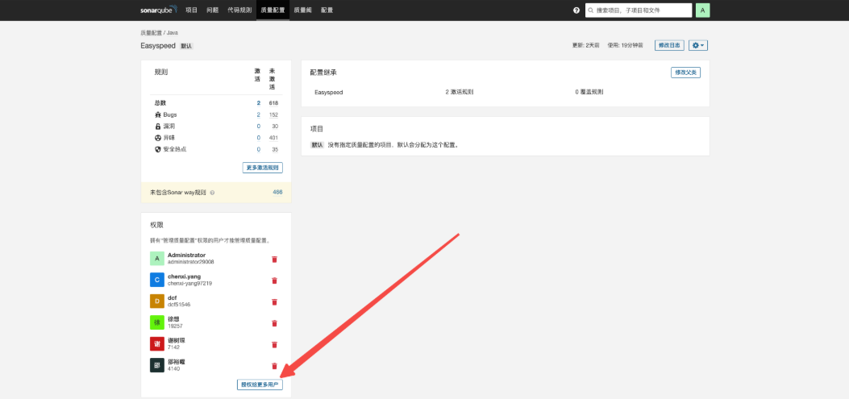This screenshot has height=399, width=849.
Task: Click Easyspeed in 配置继承 table
Action: point(329,92)
